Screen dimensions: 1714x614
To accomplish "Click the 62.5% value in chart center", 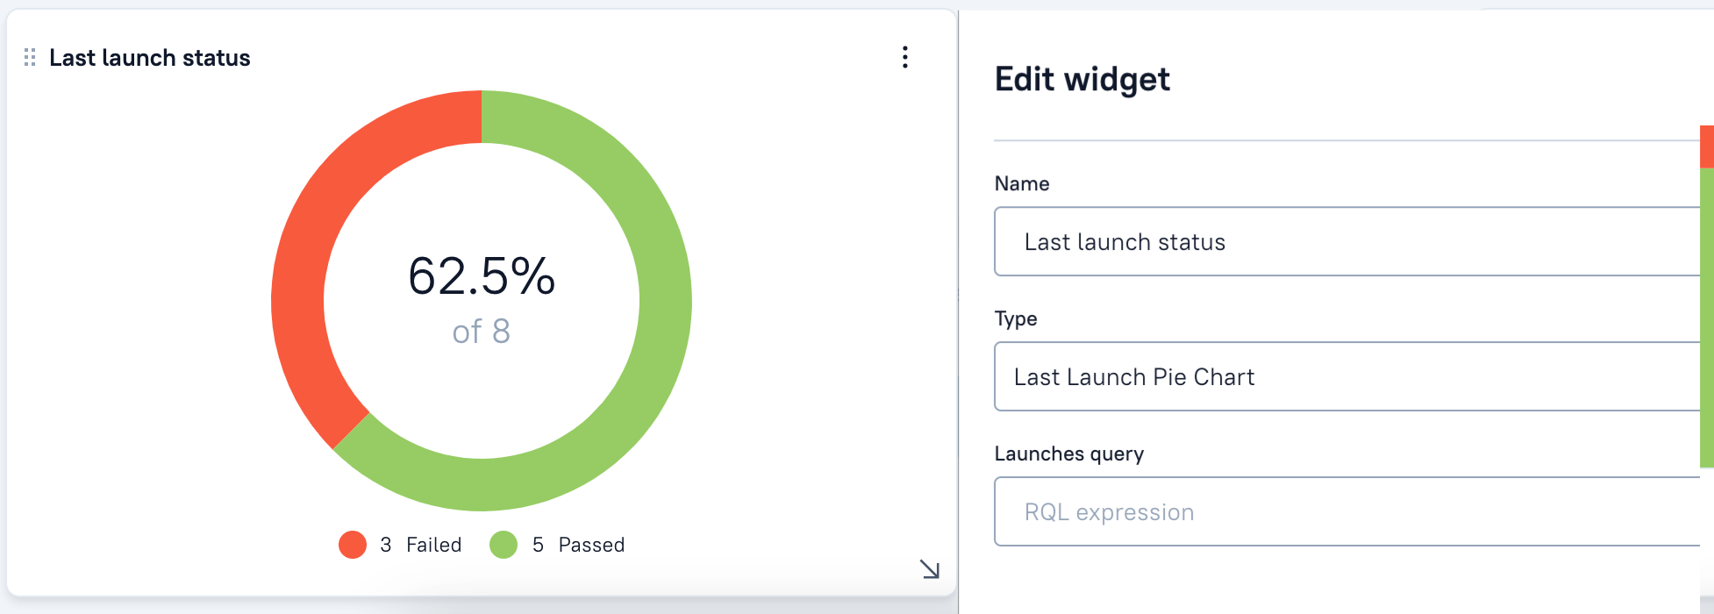I will click(x=482, y=276).
